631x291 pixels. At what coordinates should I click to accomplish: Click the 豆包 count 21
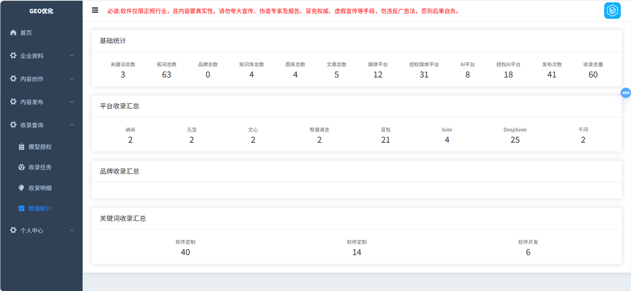point(386,140)
